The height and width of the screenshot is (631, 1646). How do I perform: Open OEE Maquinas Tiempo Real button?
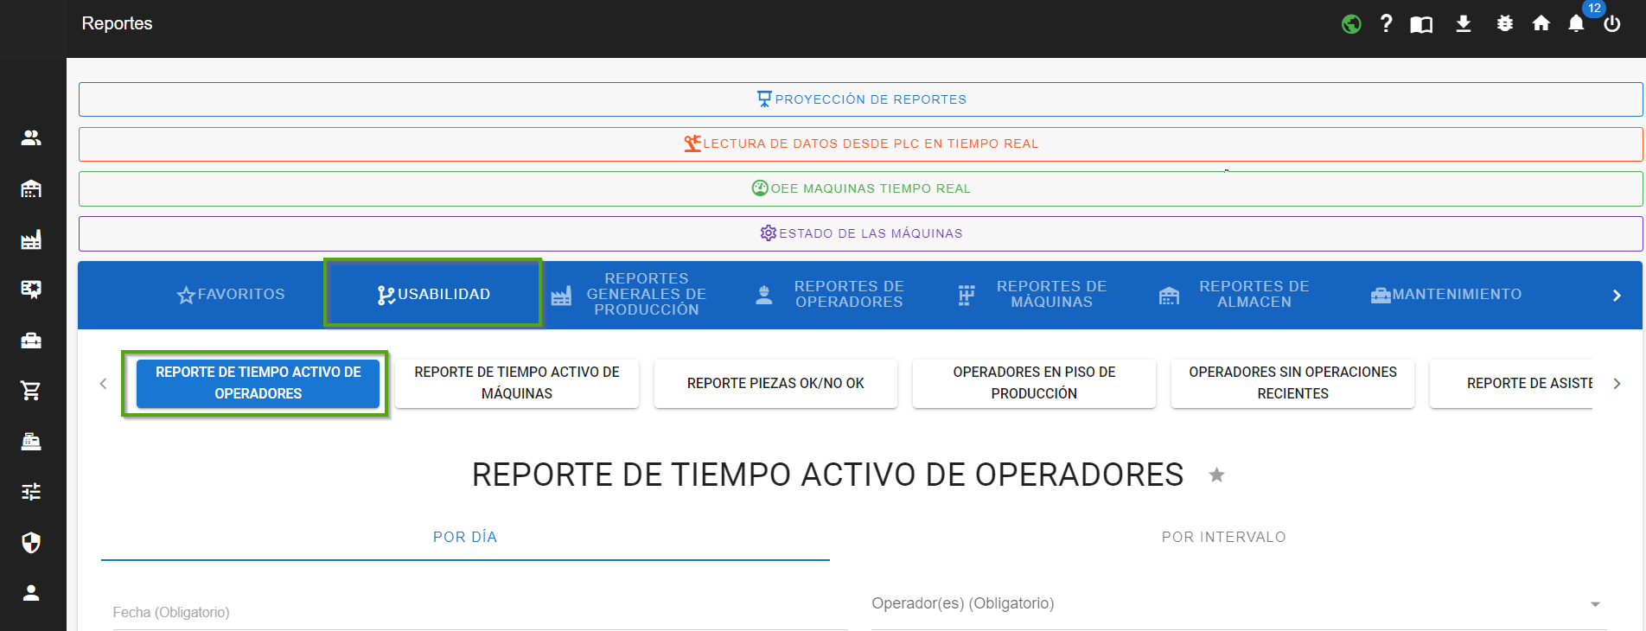tap(860, 188)
